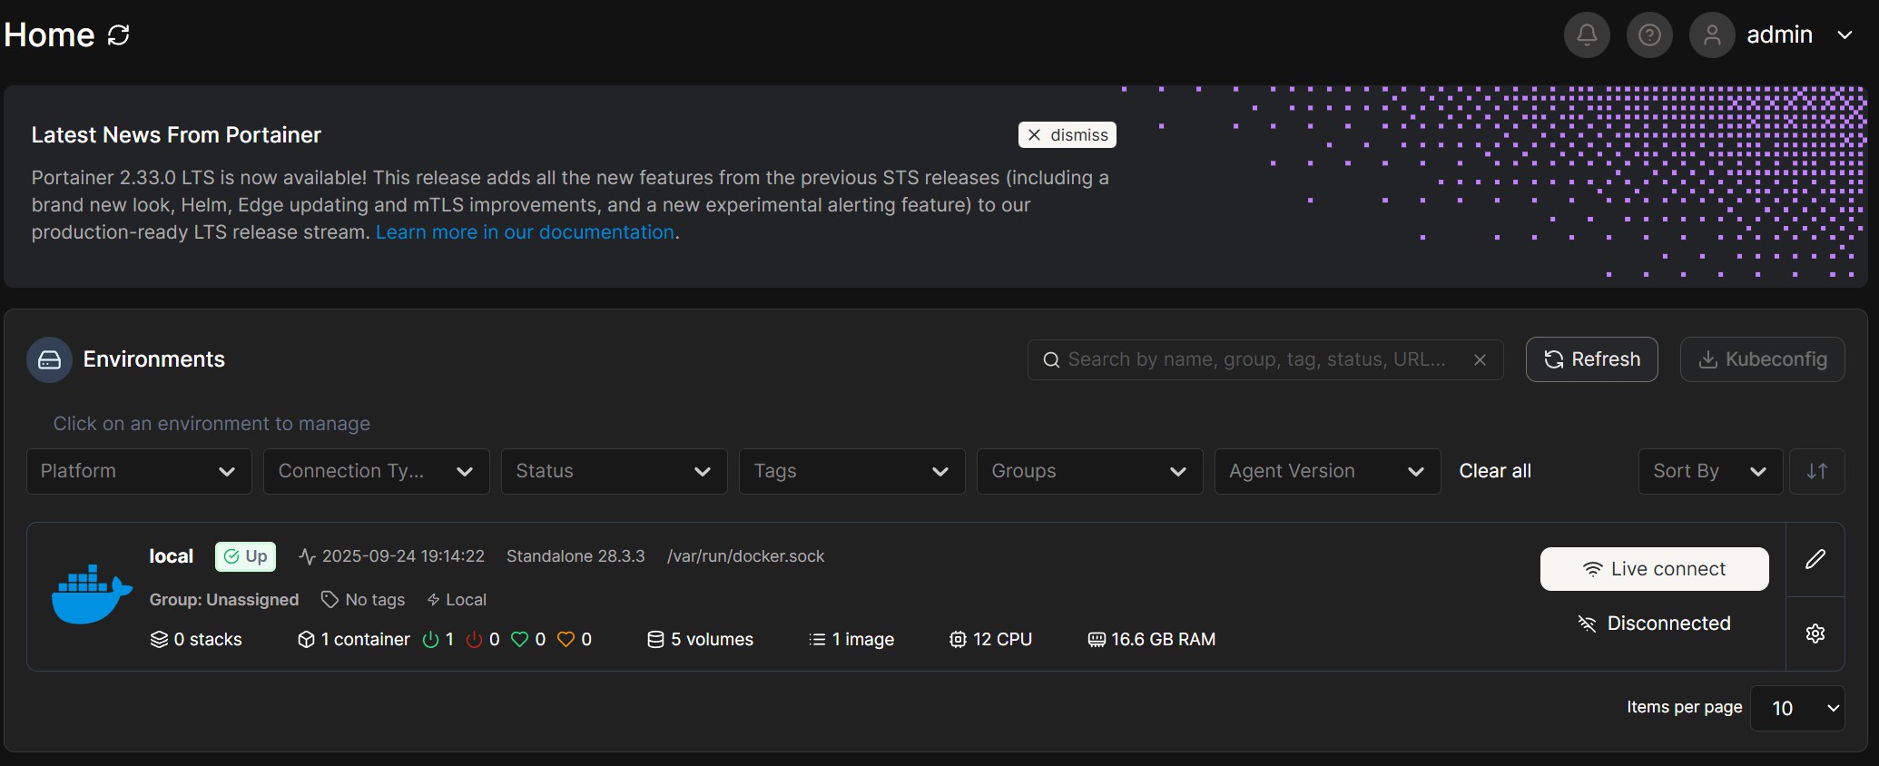Click the pencil edit icon for local

[1815, 559]
